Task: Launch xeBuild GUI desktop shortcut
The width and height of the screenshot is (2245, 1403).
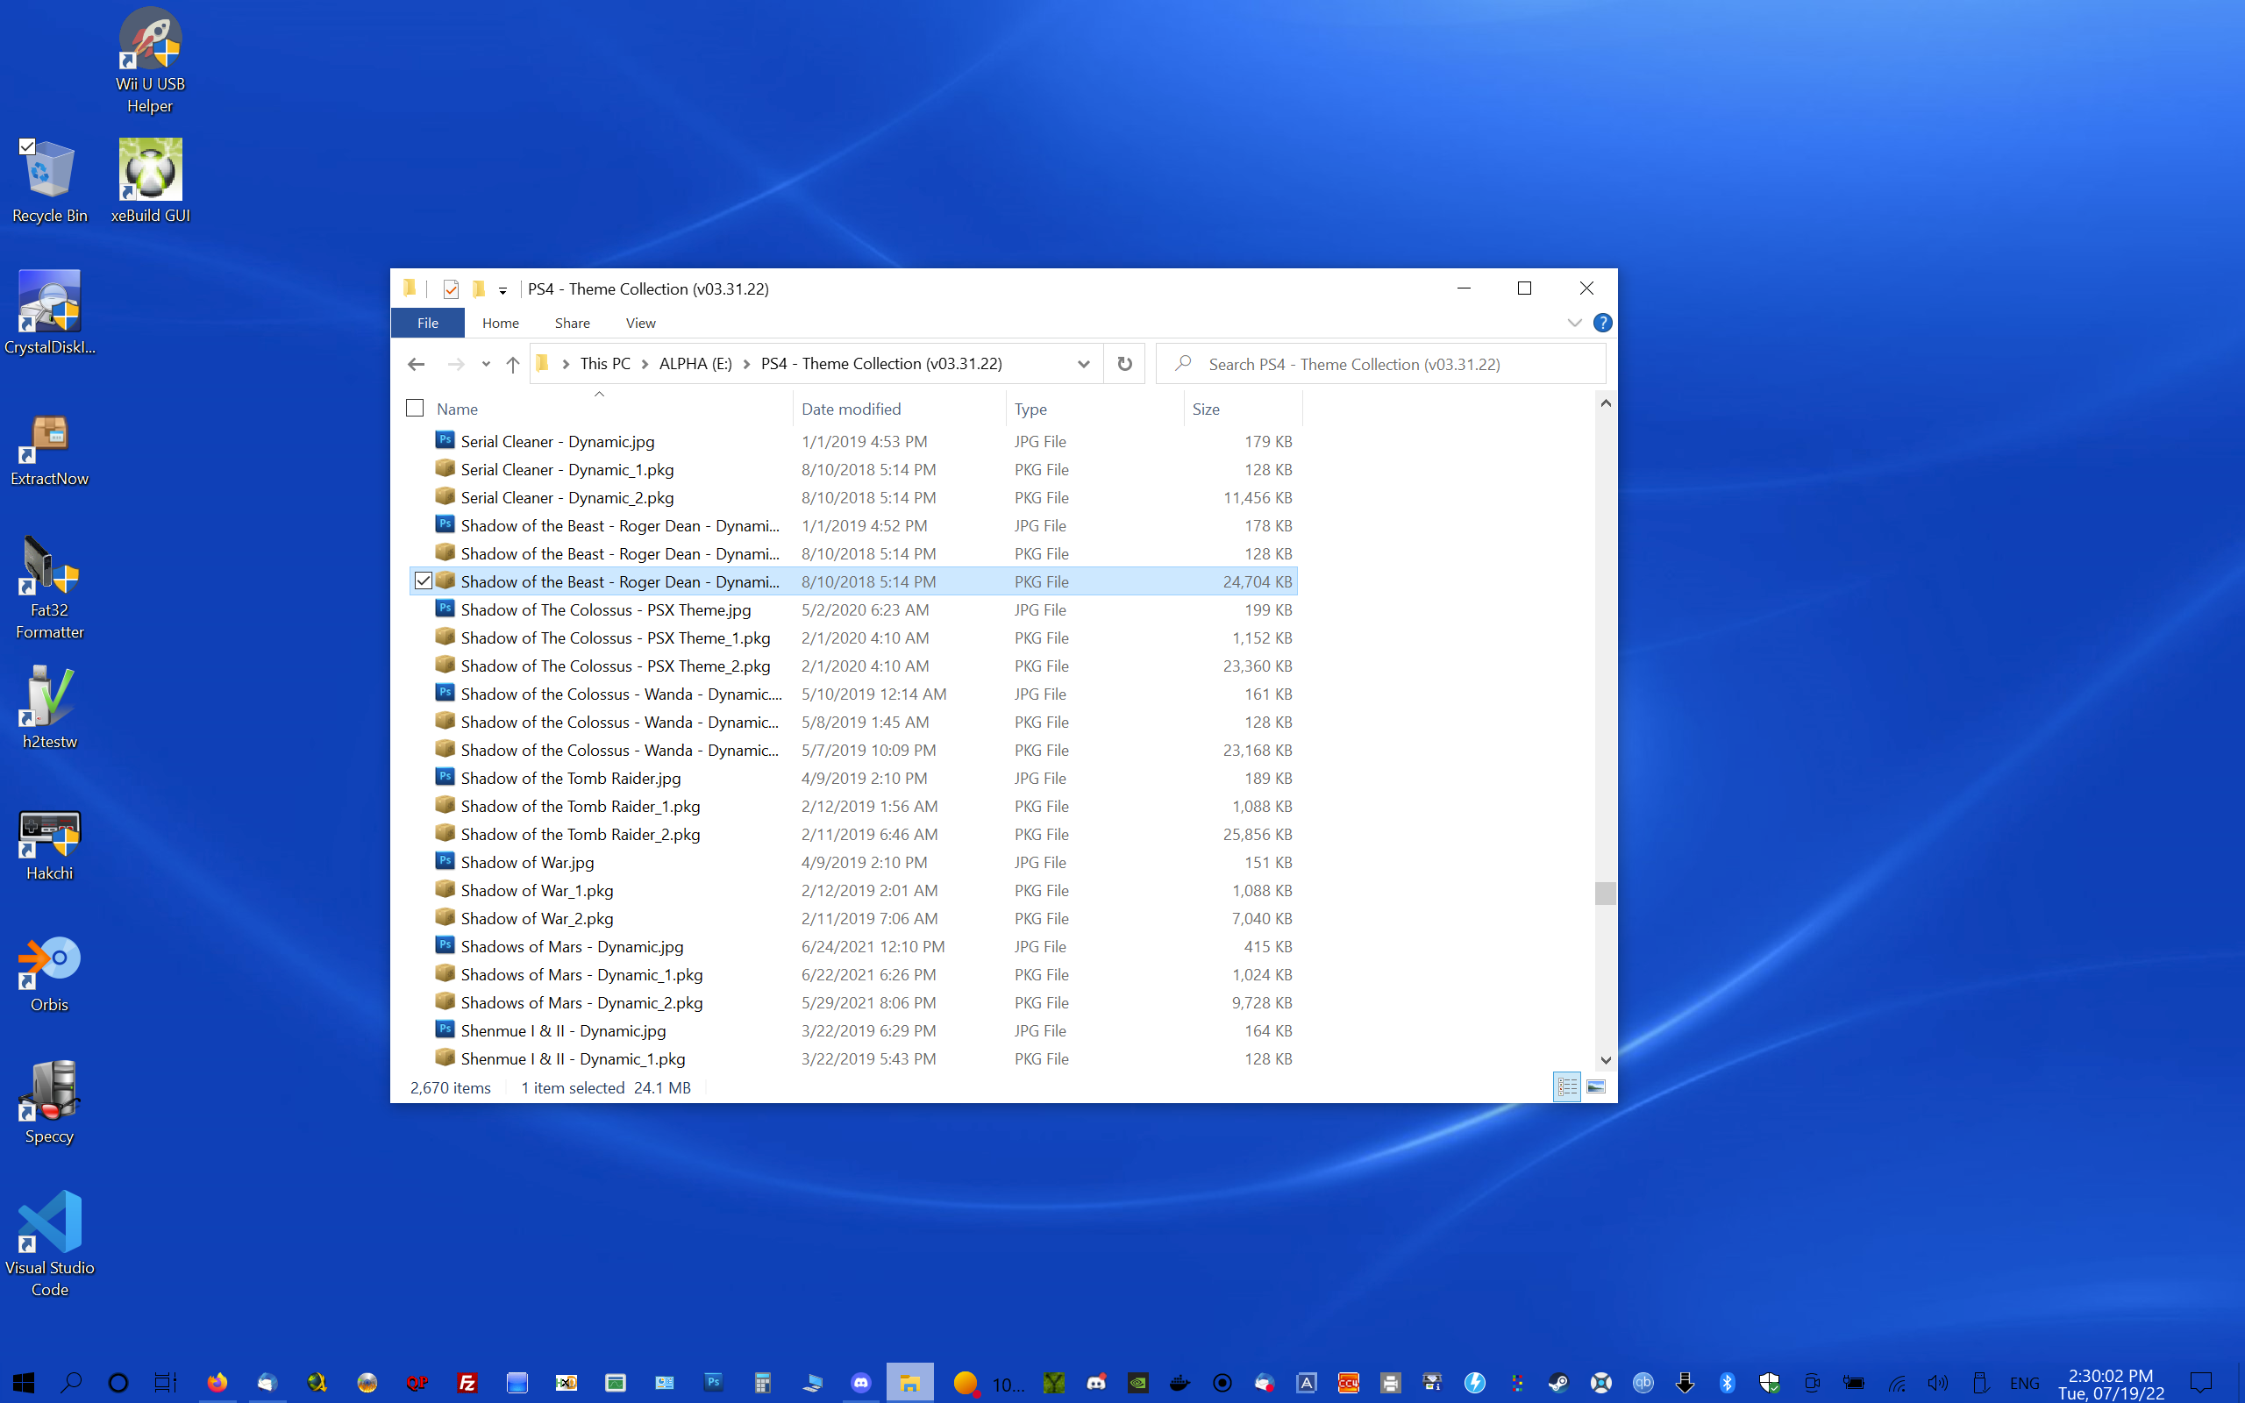Action: pyautogui.click(x=150, y=182)
